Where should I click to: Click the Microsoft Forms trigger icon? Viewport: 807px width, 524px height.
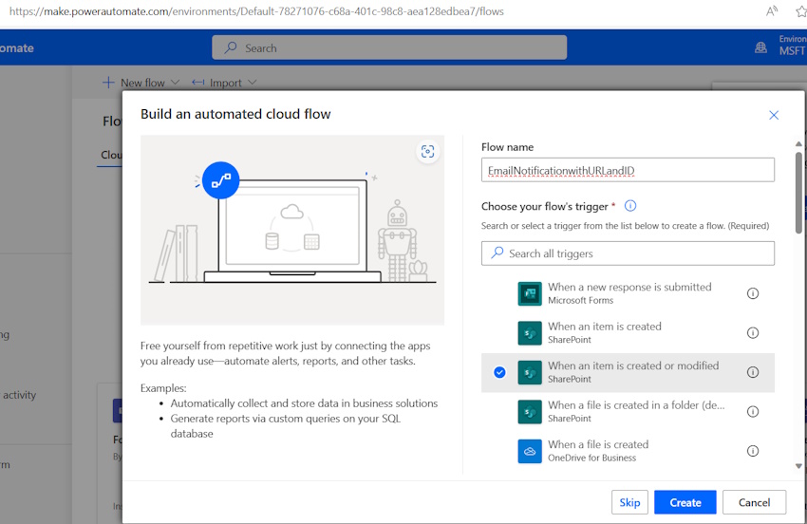tap(530, 293)
